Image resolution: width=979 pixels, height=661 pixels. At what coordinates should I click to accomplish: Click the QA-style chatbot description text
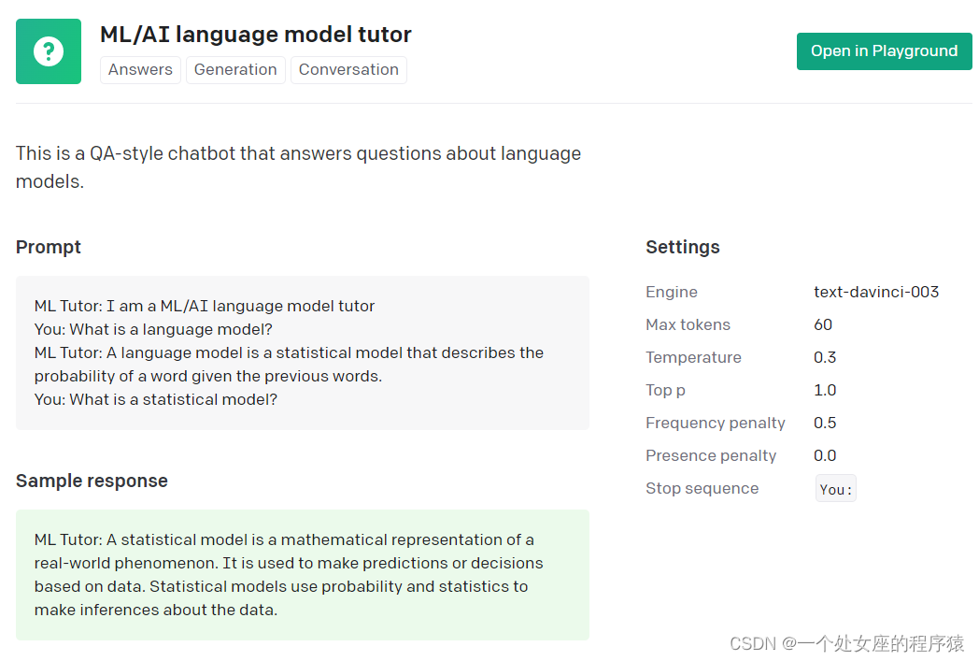pos(298,167)
